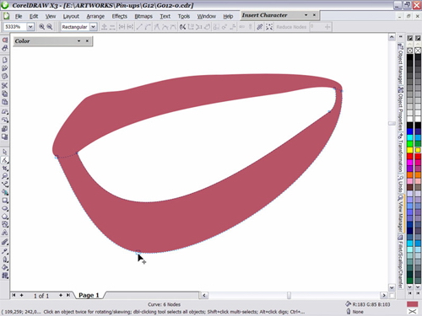This screenshot has height=316, width=422.
Task: Pick the blue swatch in first palette
Action: click(410, 131)
